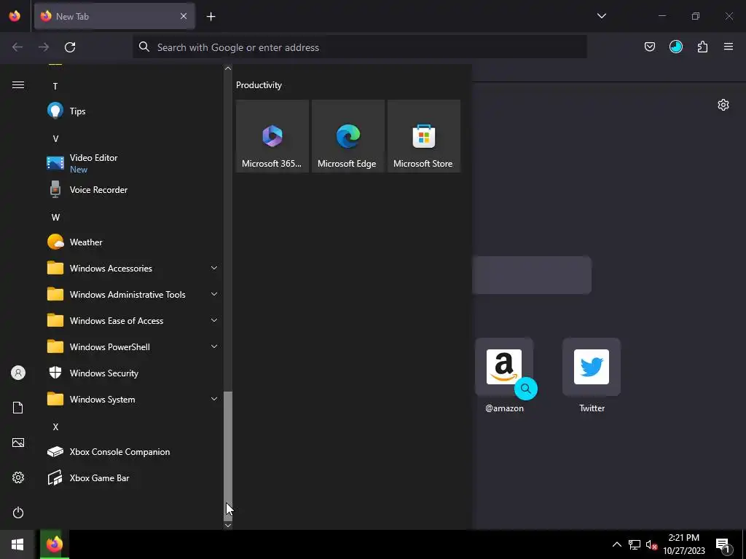Screen dimensions: 746x559
Task: Launch Microsoft Edge tile
Action: tap(348, 136)
